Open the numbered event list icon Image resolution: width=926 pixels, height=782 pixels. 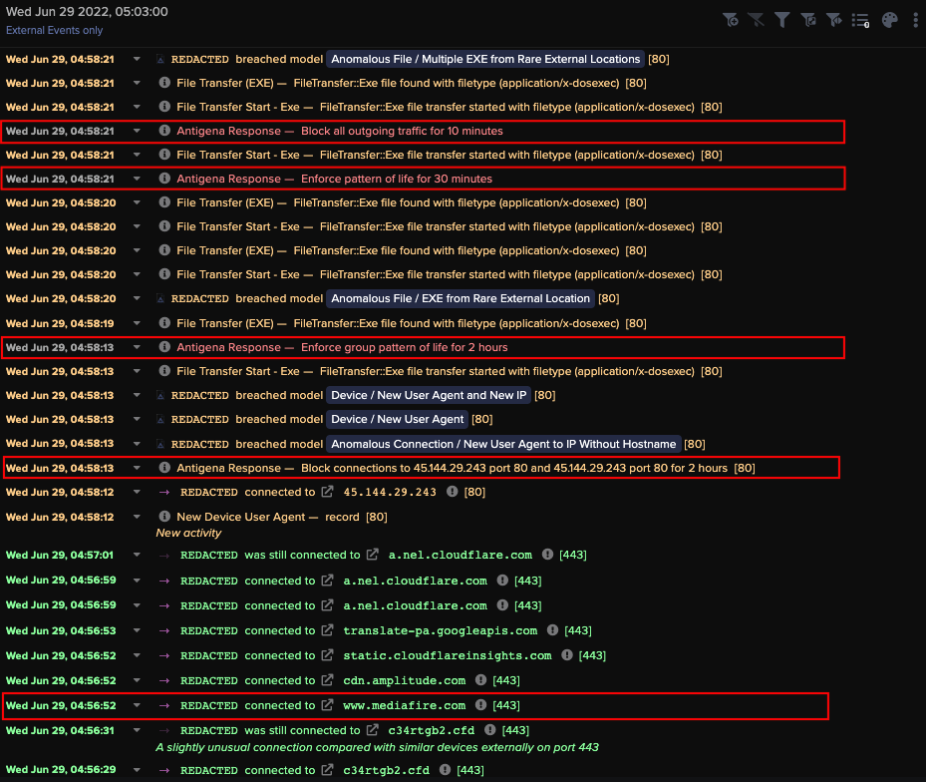click(x=861, y=20)
